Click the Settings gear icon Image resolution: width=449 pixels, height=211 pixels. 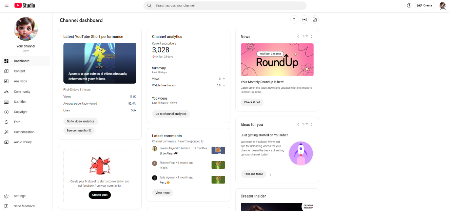[x=6, y=196]
